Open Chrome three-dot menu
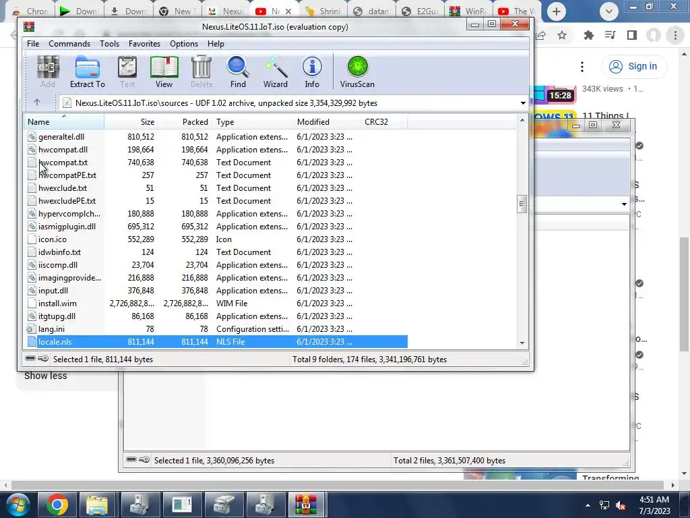The width and height of the screenshot is (690, 518). click(675, 35)
